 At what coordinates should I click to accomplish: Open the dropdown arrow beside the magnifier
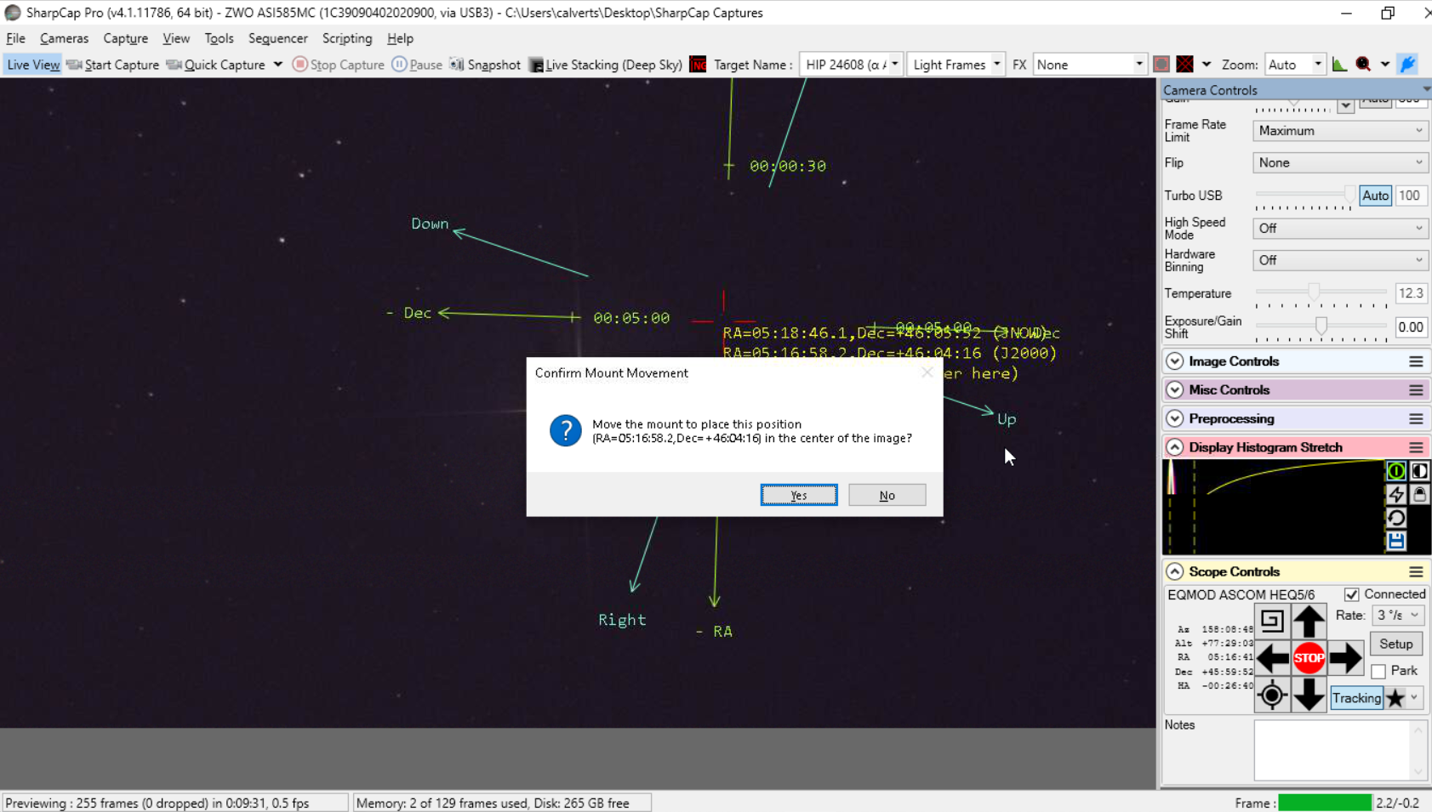point(1385,65)
